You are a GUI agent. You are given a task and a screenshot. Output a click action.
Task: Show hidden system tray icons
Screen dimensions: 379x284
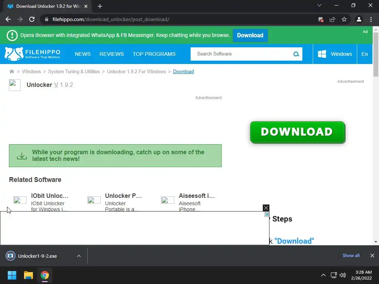pyautogui.click(x=323, y=275)
